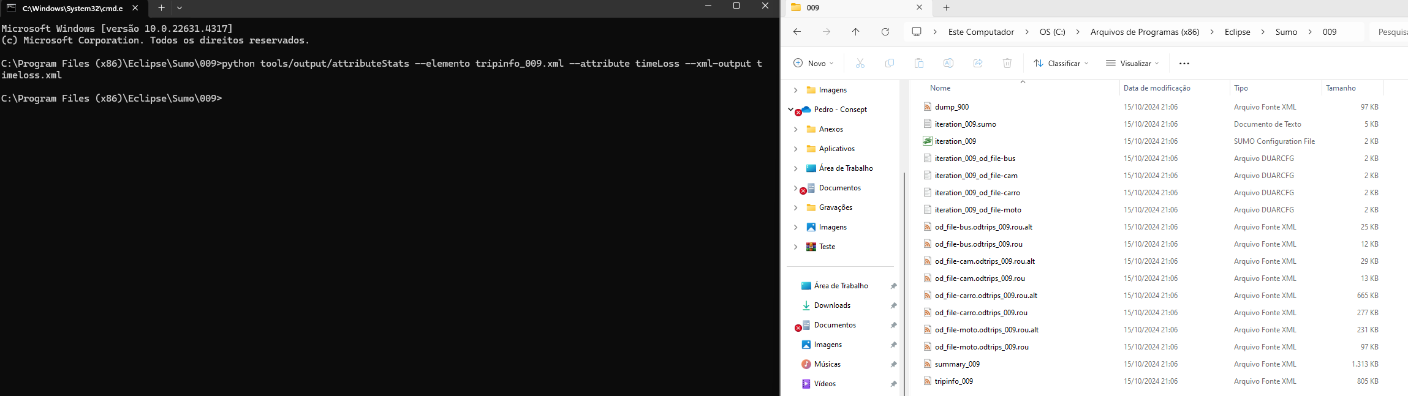Select the summary_009 file icon
Image resolution: width=1408 pixels, height=396 pixels.
pos(928,364)
